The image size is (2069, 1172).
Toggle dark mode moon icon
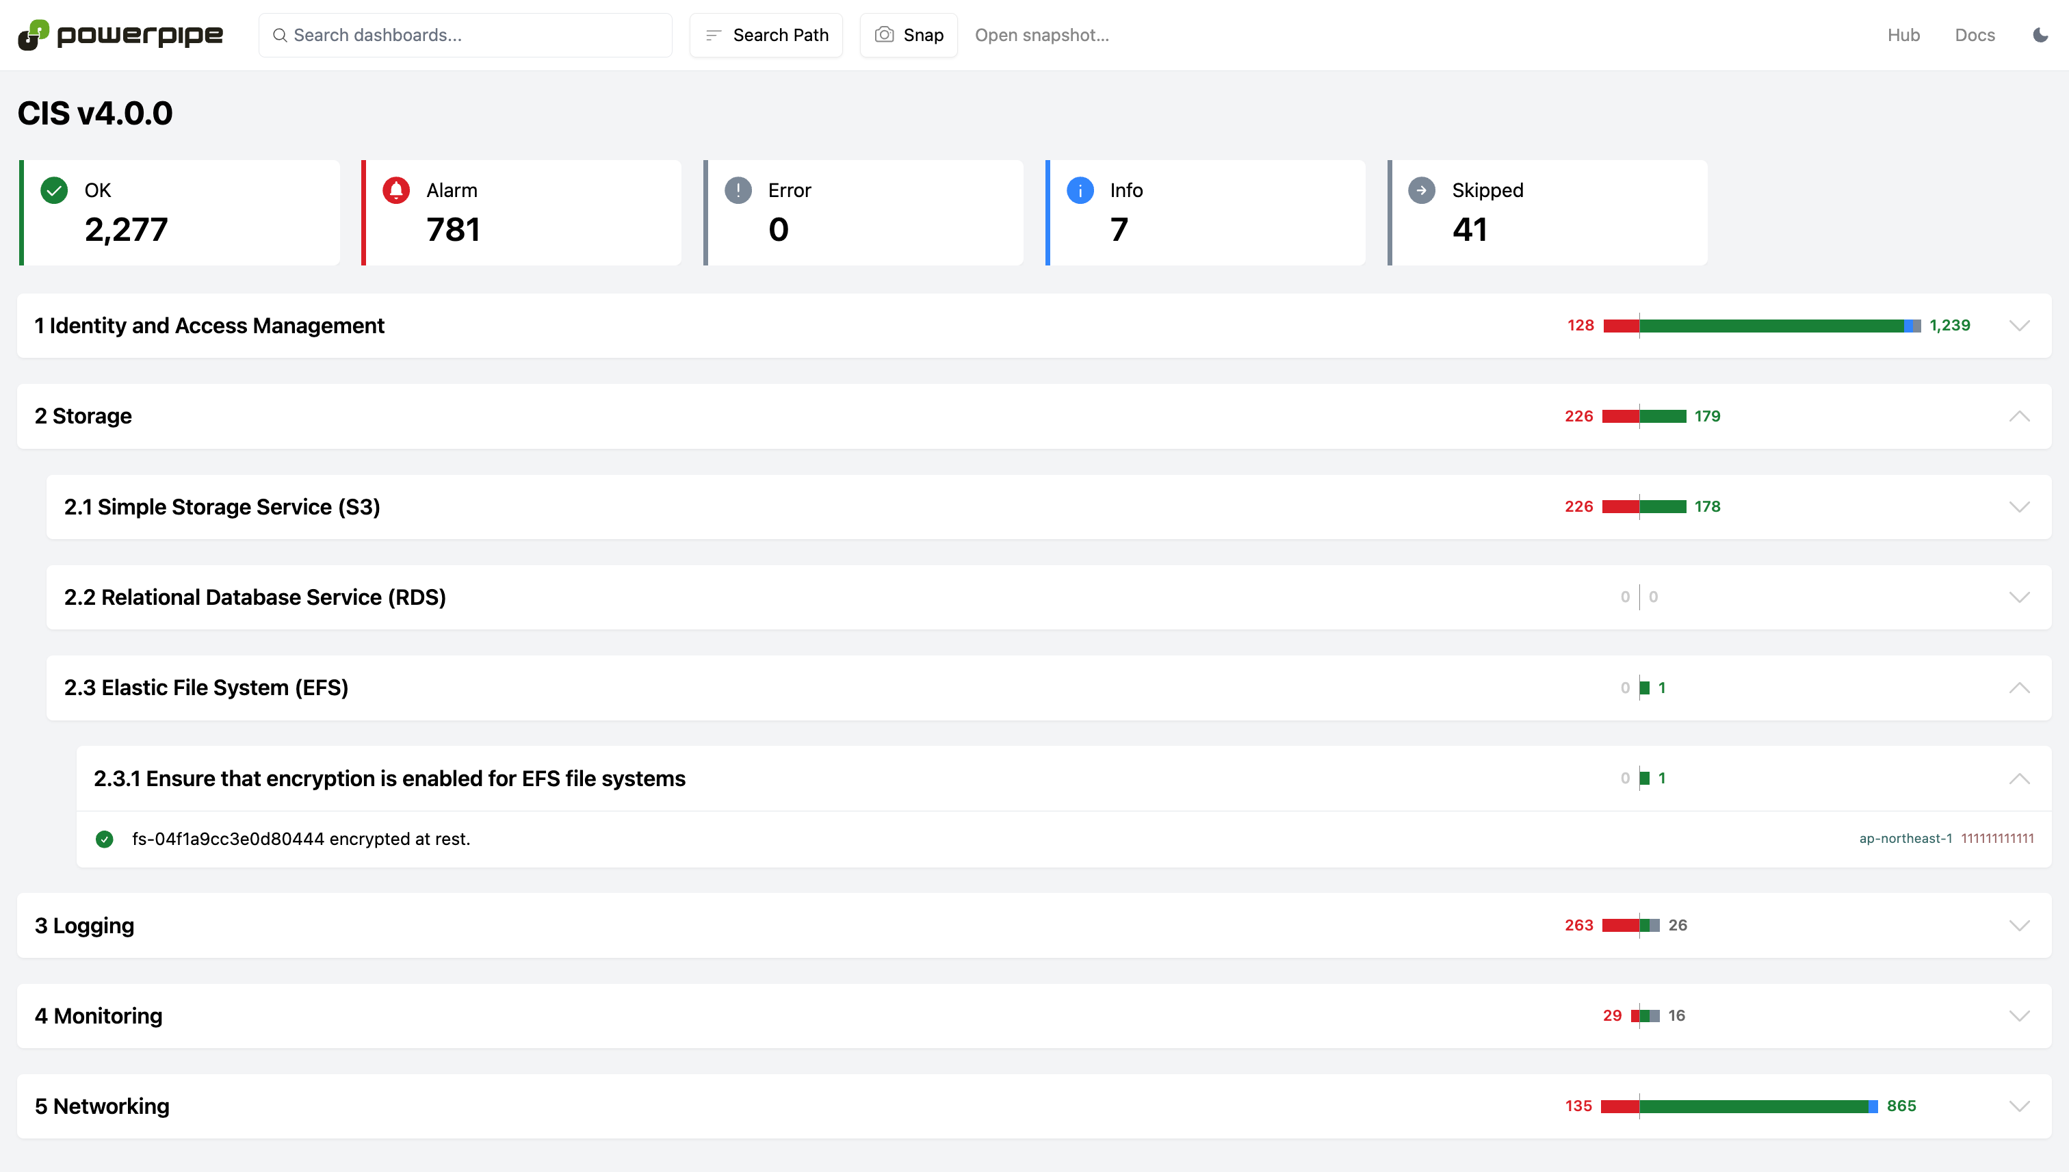click(x=2040, y=35)
